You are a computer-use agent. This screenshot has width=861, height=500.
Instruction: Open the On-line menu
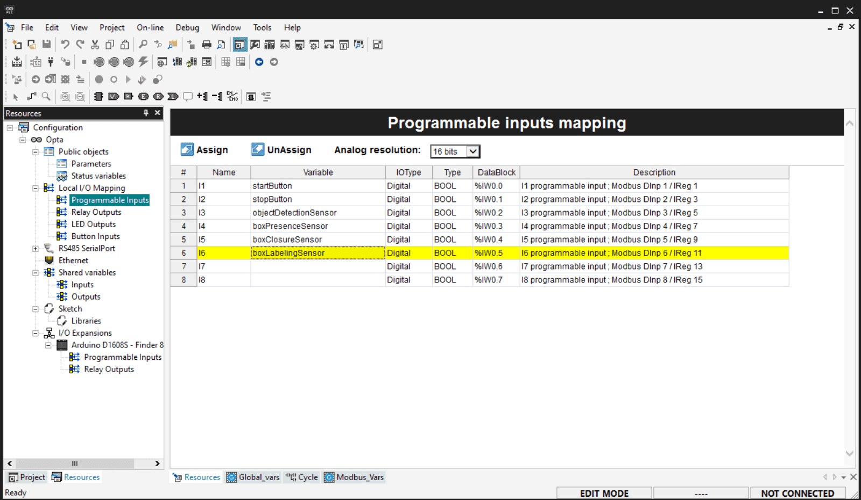150,27
